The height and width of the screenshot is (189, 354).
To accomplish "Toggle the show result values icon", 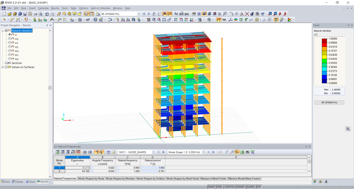I will click(x=170, y=14).
